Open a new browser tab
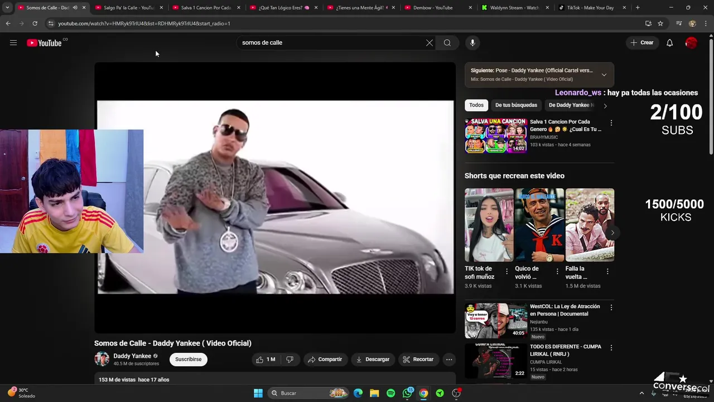The image size is (714, 402). pos(638,8)
